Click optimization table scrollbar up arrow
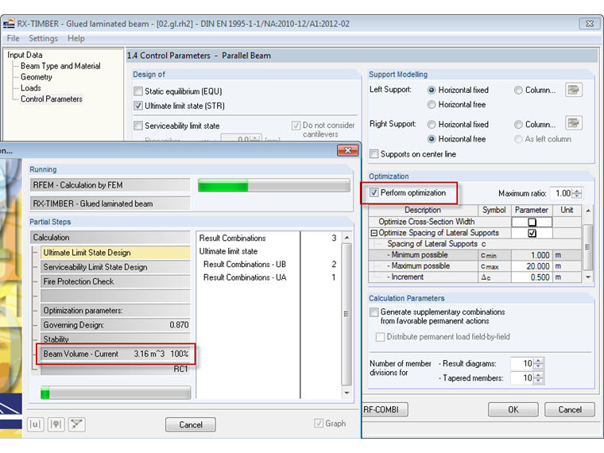604x453 pixels. 588,211
